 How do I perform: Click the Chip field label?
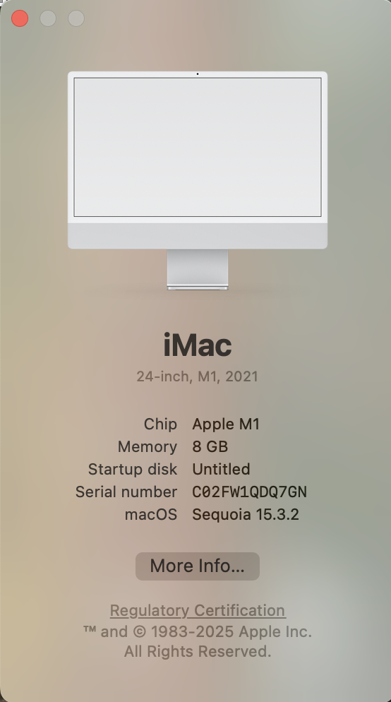pos(160,424)
